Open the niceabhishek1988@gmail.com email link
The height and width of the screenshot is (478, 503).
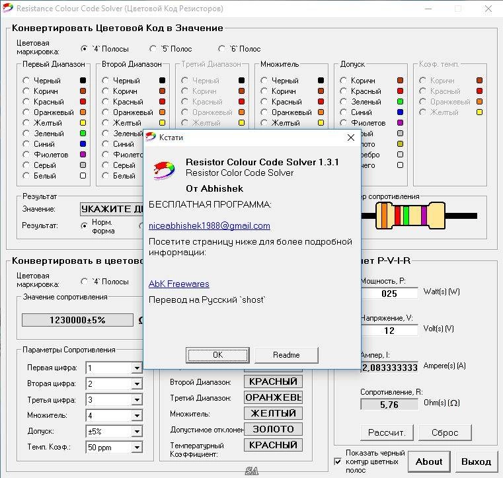coord(209,225)
